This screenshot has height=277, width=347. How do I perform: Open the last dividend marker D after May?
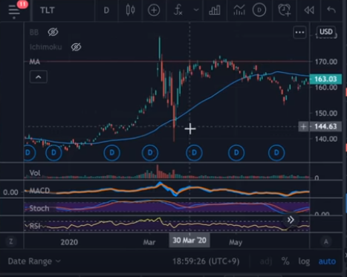[276, 153]
